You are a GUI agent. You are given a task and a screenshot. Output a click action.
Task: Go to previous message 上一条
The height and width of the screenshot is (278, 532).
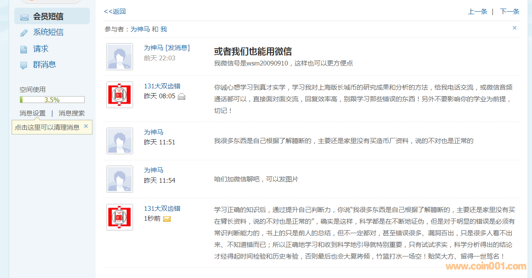click(477, 12)
